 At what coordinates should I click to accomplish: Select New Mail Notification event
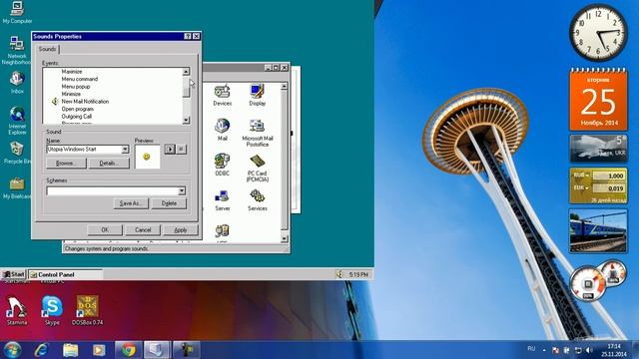(x=85, y=102)
